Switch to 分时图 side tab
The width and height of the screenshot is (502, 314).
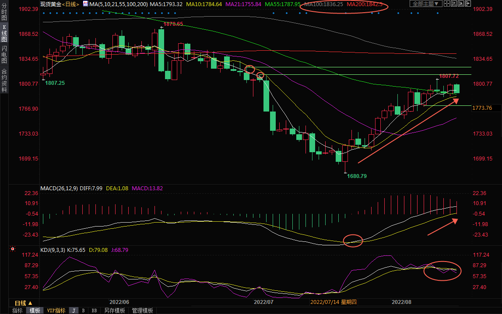point(4,13)
